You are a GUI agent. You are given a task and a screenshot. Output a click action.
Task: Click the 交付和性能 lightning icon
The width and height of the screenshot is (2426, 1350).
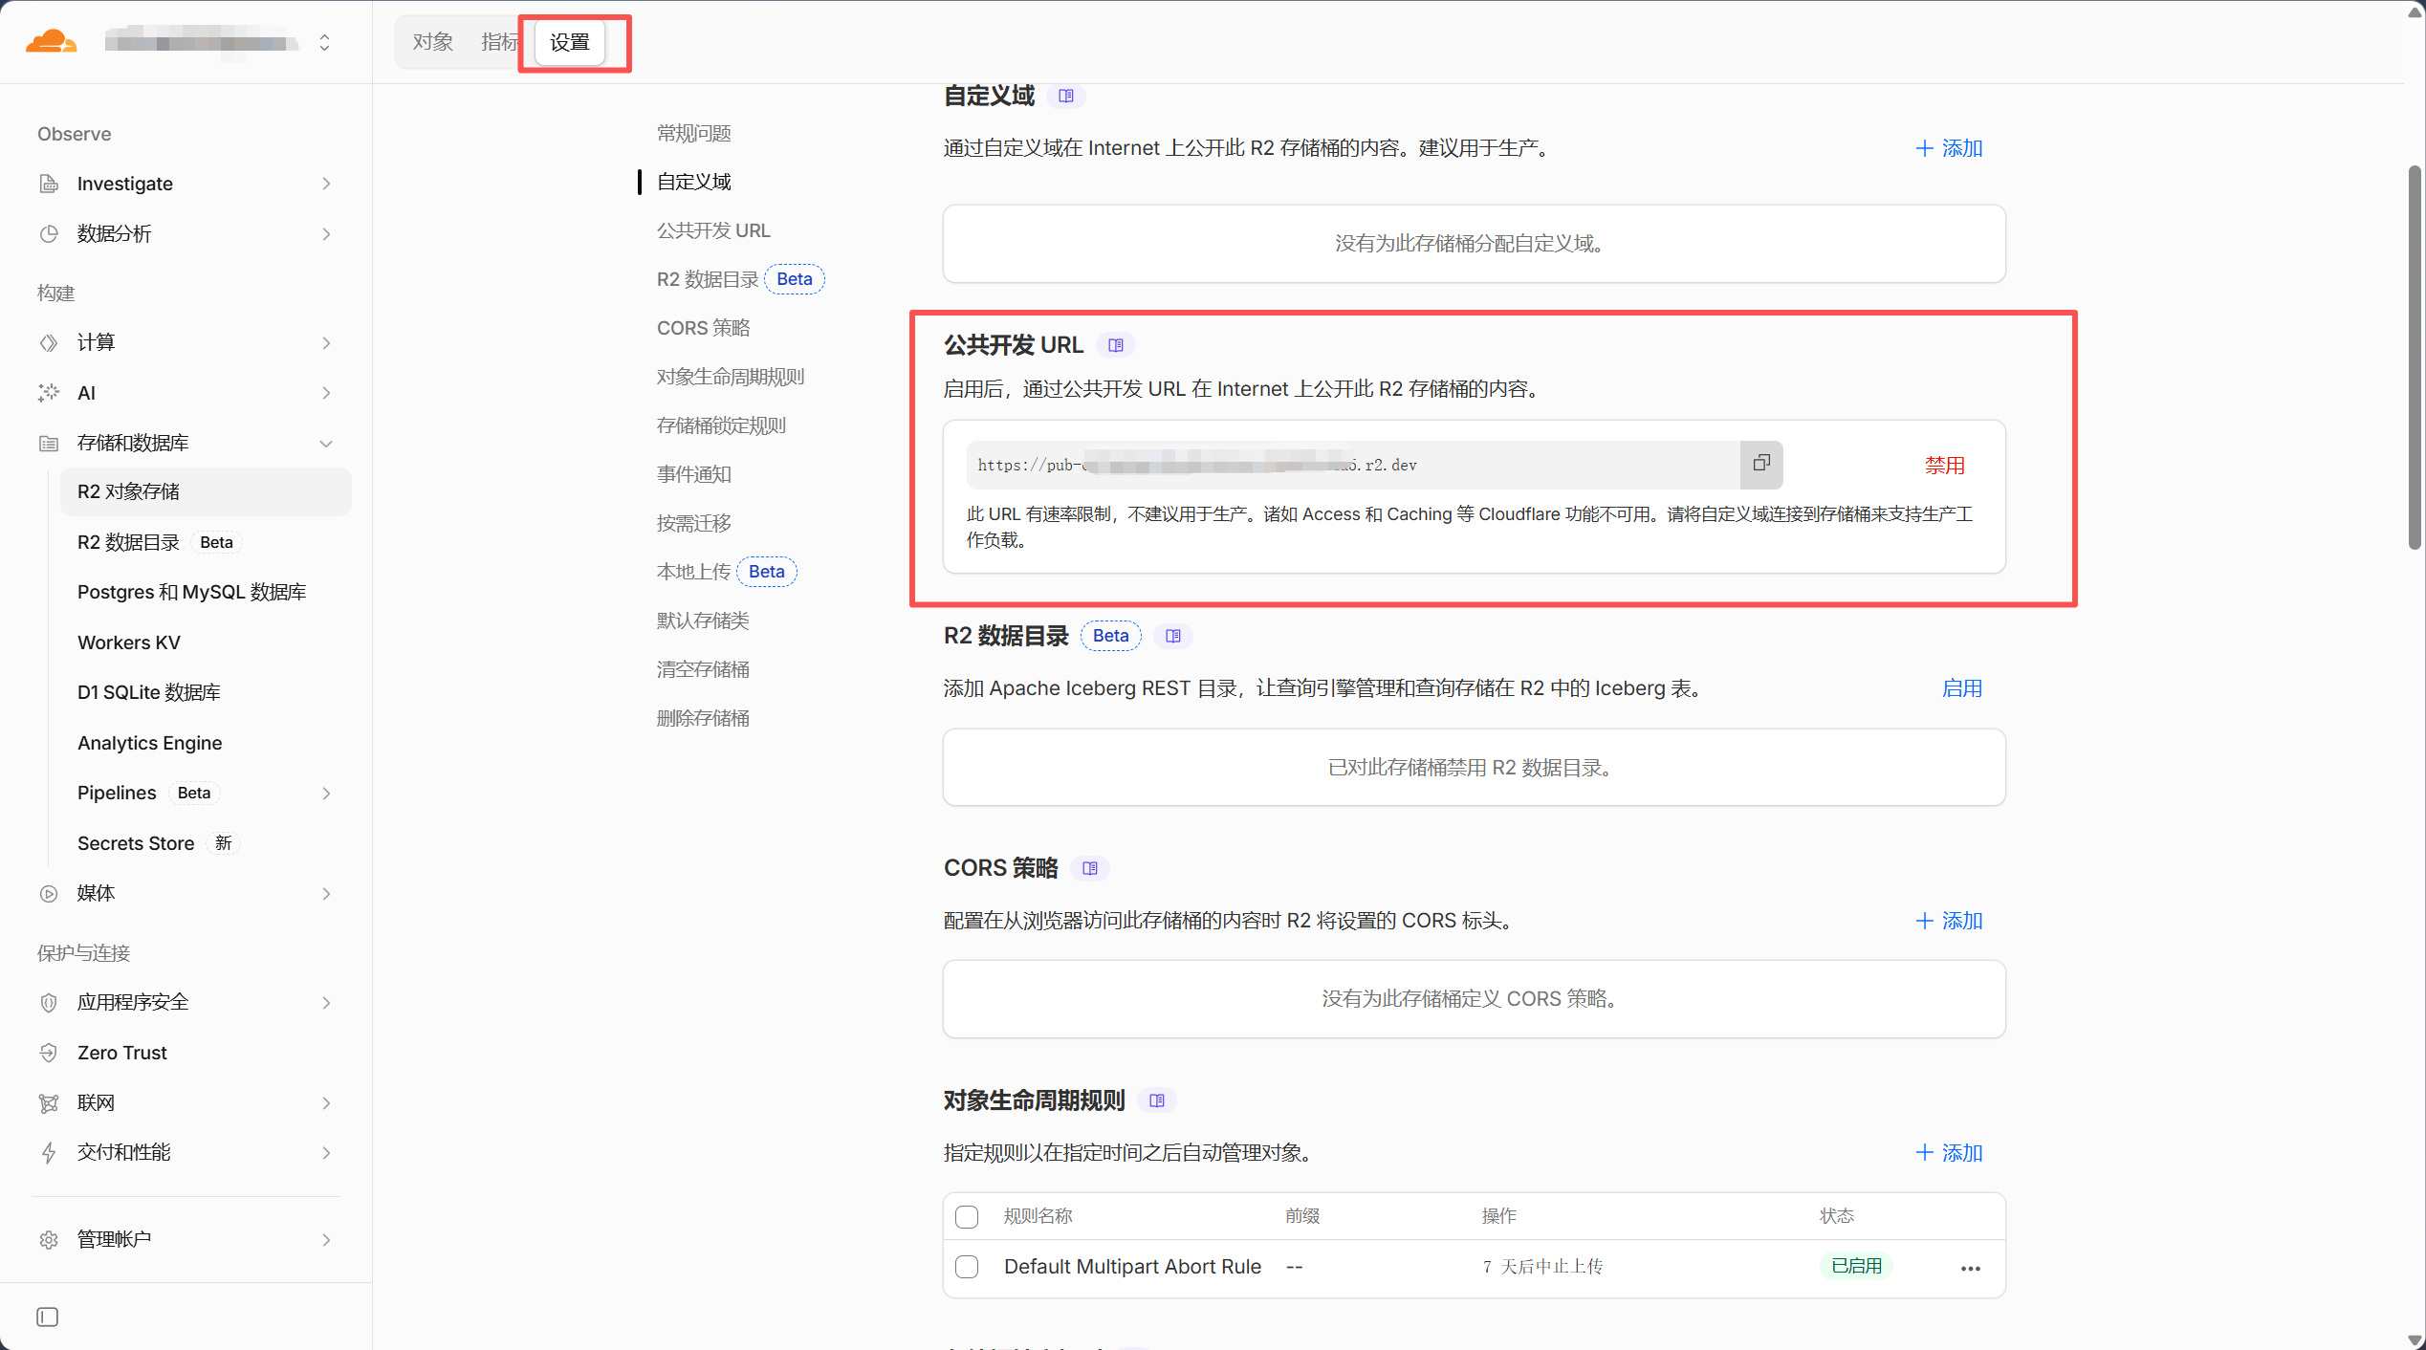[x=49, y=1152]
